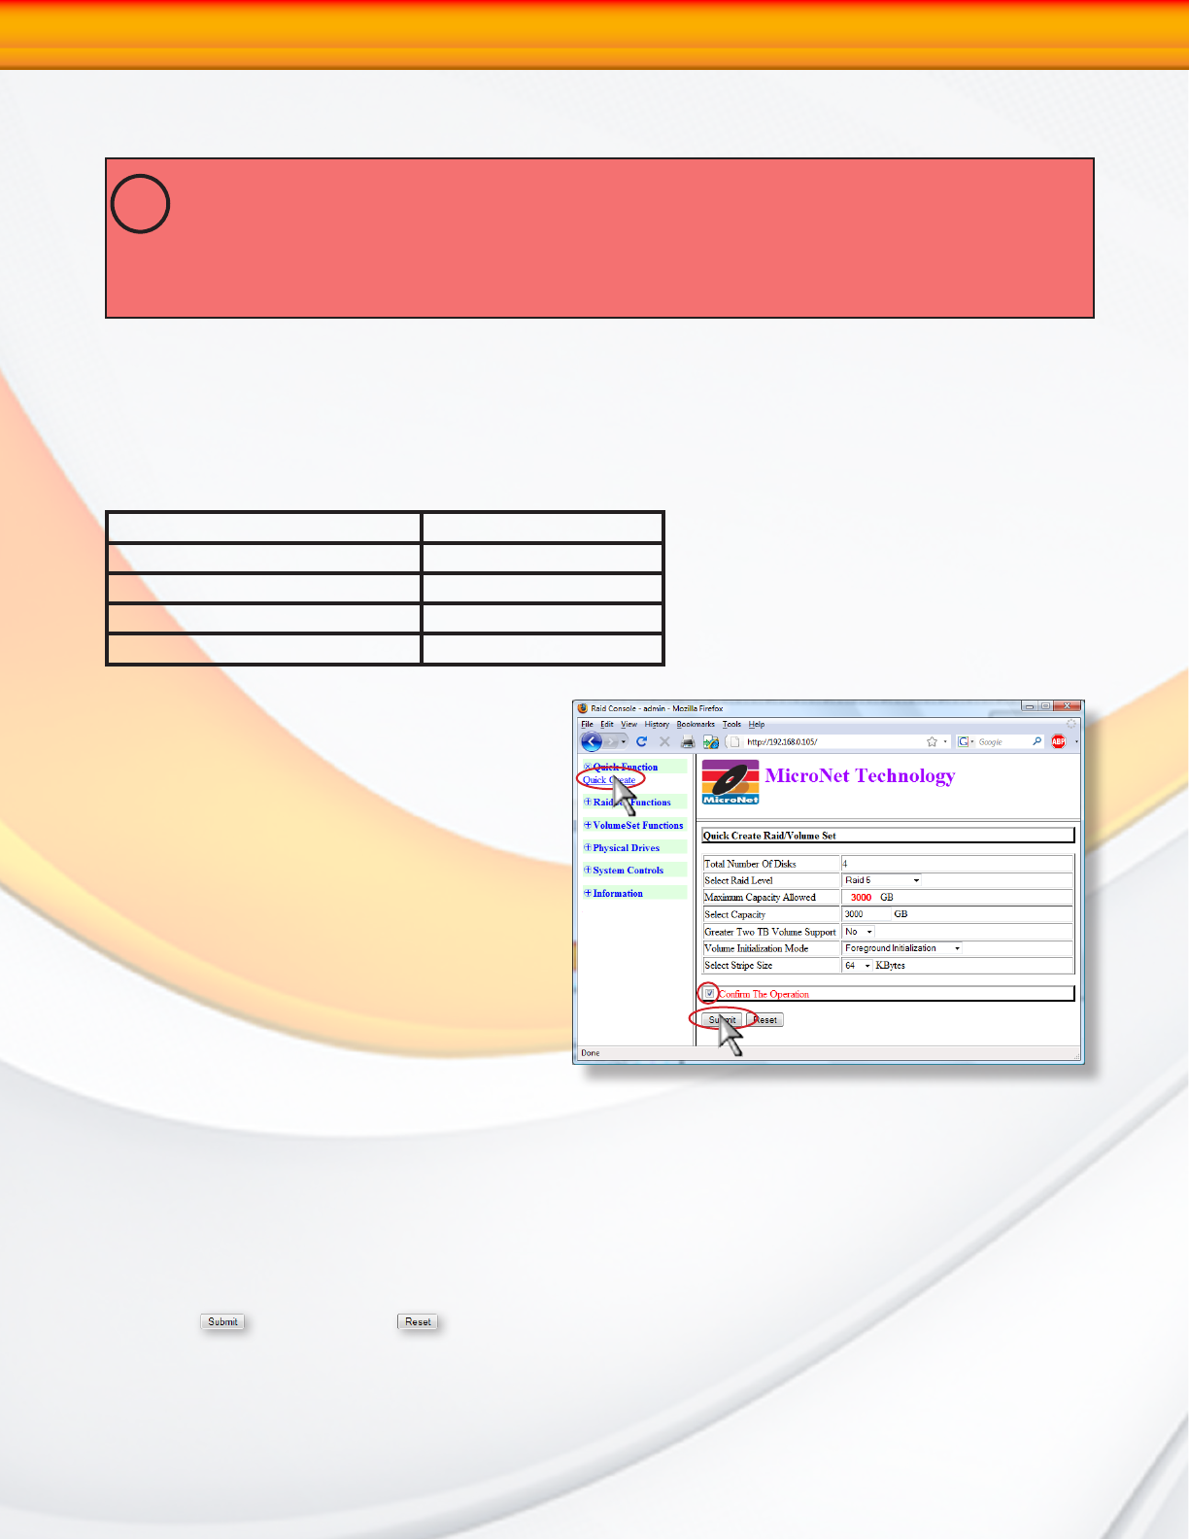
Task: Click the red 3000 maximum capacity value
Action: (861, 898)
